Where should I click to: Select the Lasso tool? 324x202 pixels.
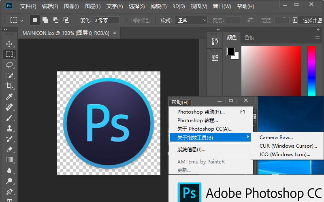click(x=9, y=65)
